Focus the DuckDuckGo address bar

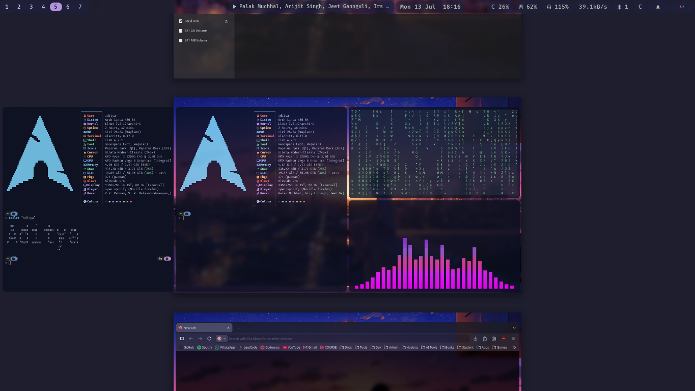coord(342,338)
